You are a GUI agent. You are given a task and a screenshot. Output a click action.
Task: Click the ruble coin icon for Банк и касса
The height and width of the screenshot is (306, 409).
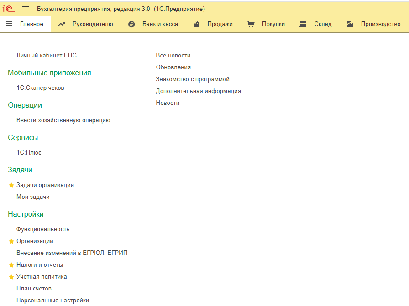[x=131, y=24]
